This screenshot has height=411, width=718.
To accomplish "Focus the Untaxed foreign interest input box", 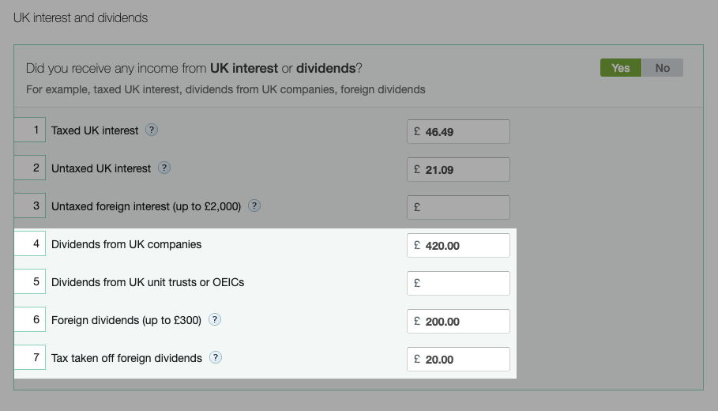I will point(458,208).
